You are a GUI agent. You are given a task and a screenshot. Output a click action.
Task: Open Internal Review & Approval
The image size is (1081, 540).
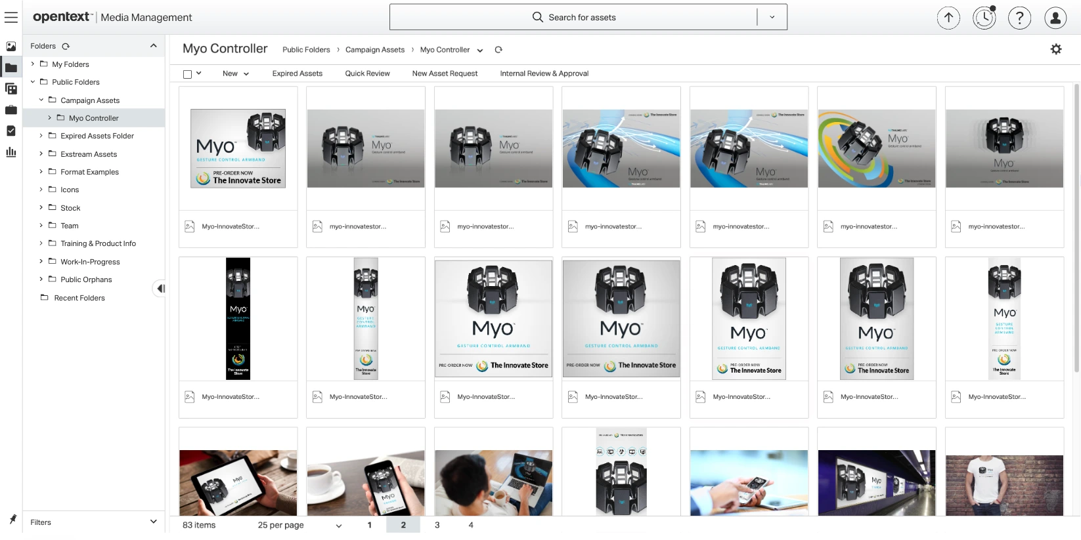pos(544,73)
